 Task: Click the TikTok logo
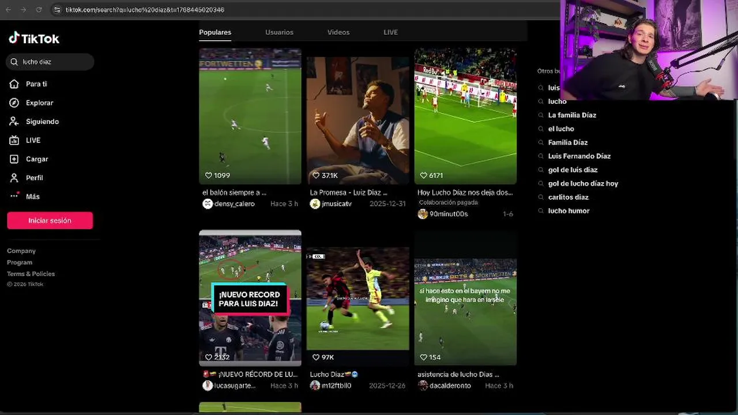point(34,39)
